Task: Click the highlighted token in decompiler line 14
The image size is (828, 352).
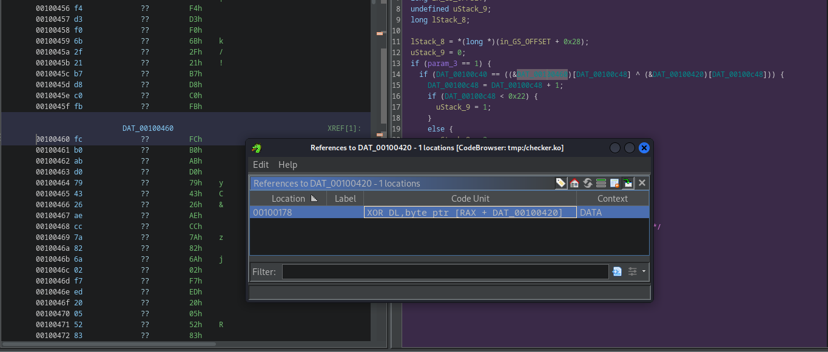Action: (542, 75)
